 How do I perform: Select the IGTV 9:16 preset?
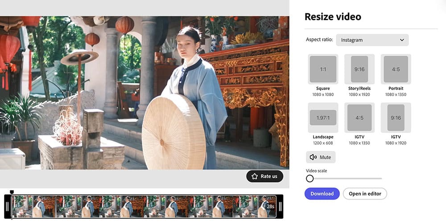pos(396,118)
